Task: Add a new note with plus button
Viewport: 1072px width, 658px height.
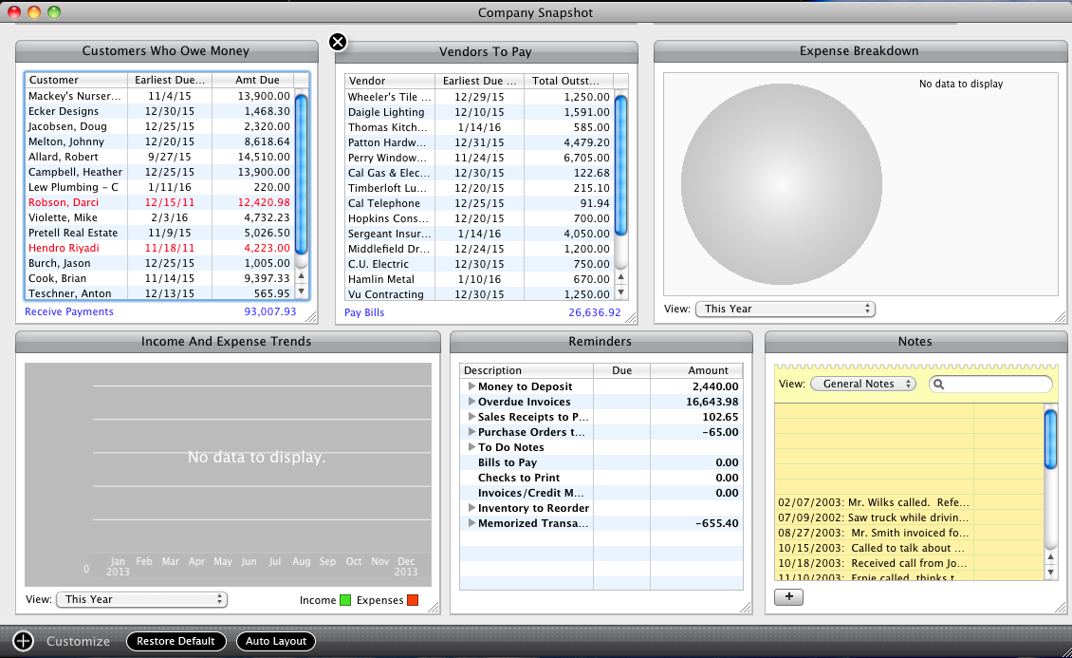Action: pos(789,596)
